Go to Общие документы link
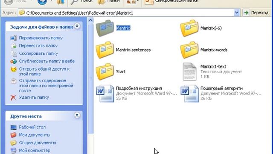This screenshot has height=154, width=273. click(x=38, y=143)
